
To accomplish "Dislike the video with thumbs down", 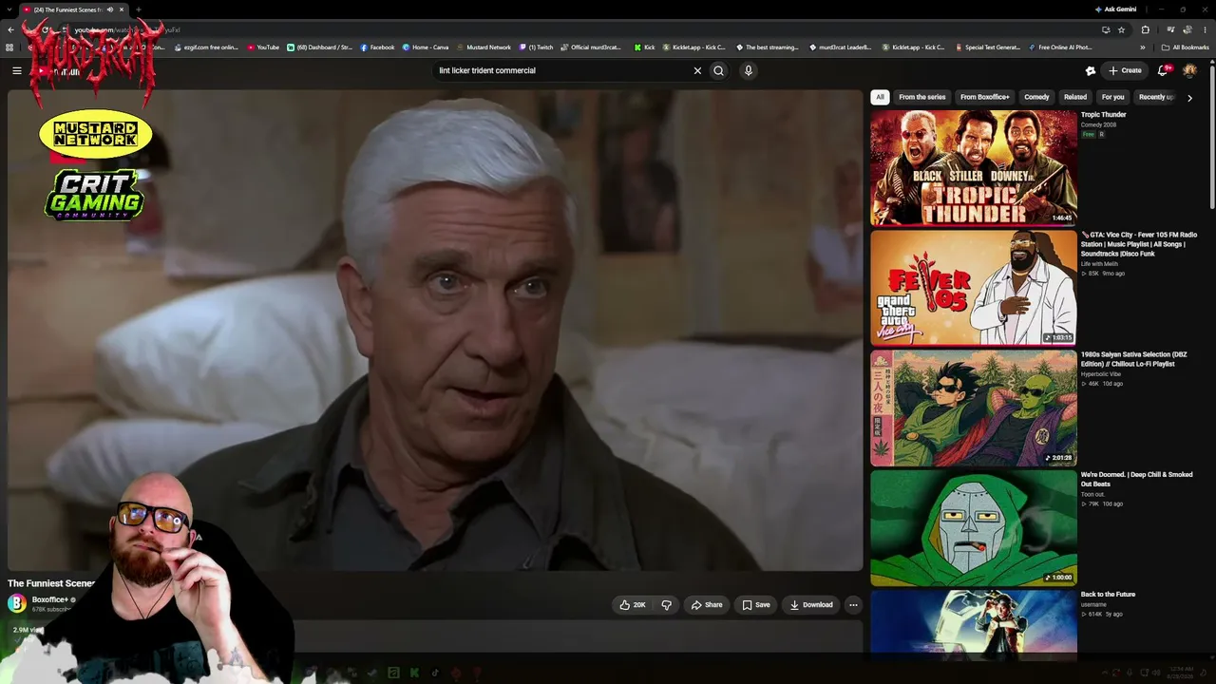I will tap(667, 605).
